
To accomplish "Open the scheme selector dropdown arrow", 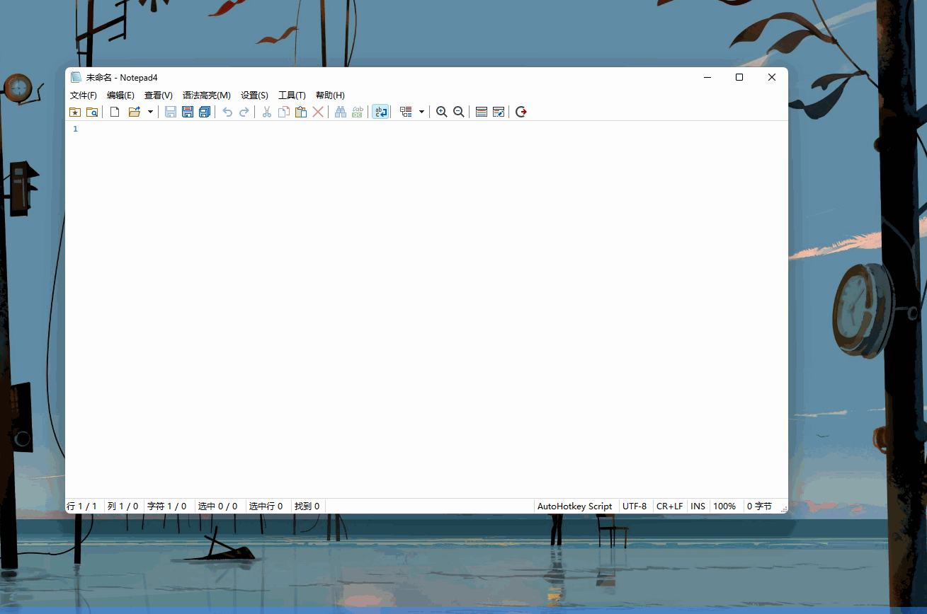I will [x=421, y=112].
